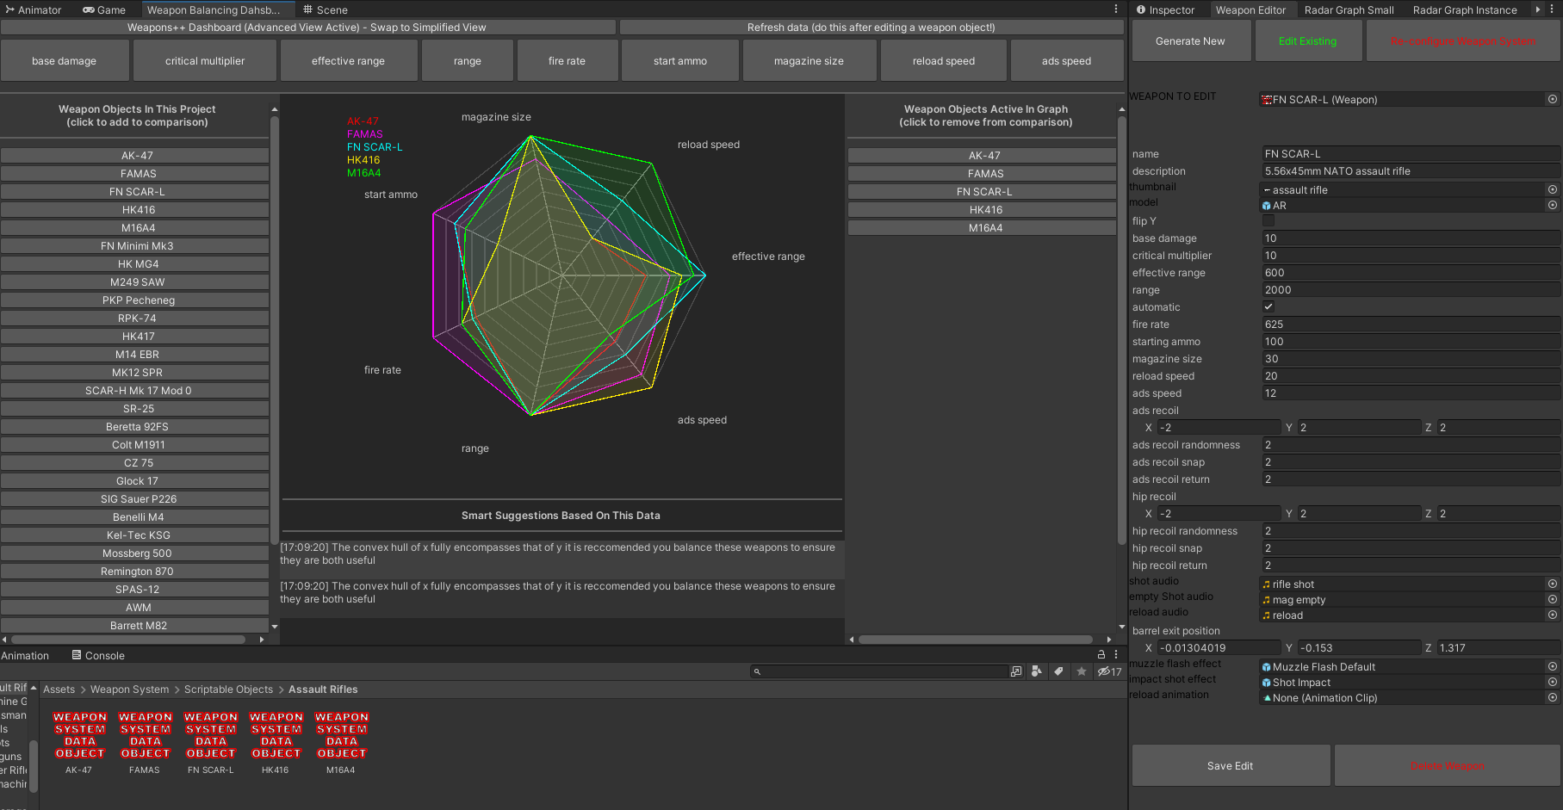
Task: Click Re-configure Weapon System button
Action: point(1462,40)
